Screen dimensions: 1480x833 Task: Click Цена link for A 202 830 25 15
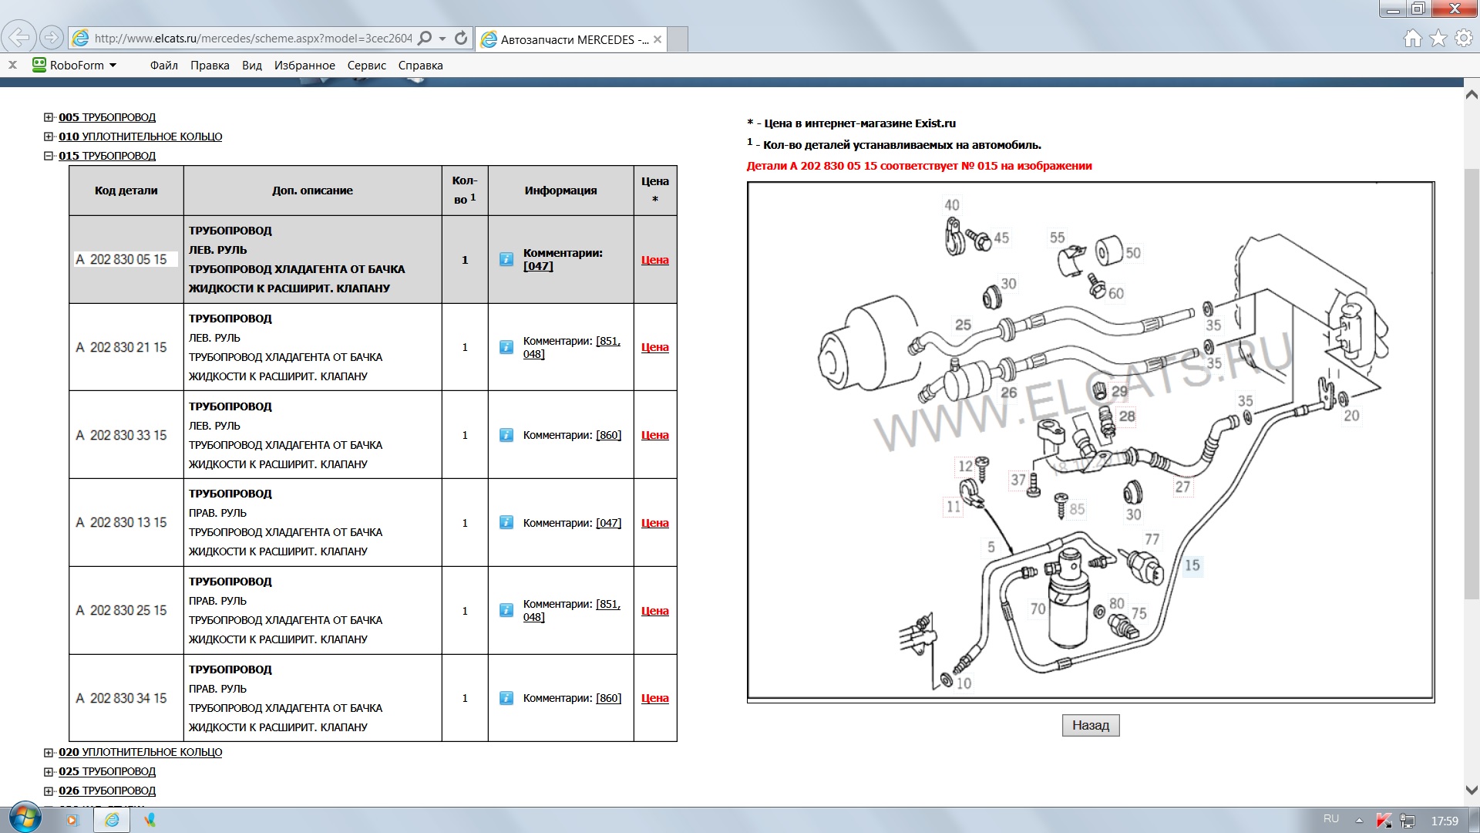pos(655,611)
